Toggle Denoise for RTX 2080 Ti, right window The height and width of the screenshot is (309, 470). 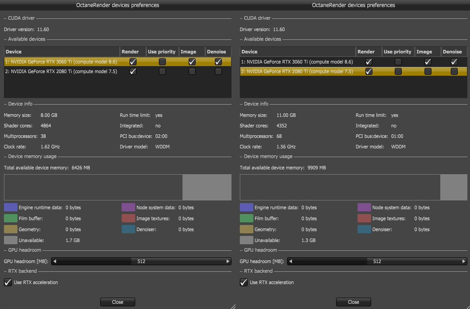click(x=454, y=71)
